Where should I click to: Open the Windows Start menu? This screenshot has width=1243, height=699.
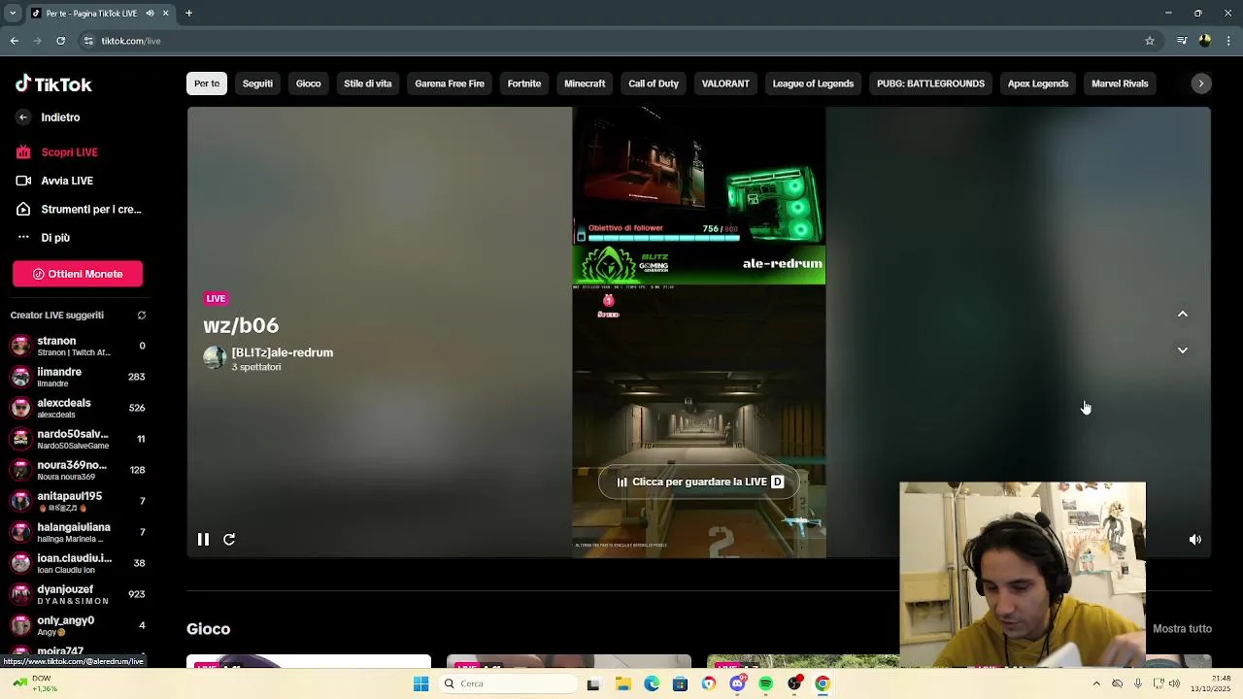[x=420, y=683]
